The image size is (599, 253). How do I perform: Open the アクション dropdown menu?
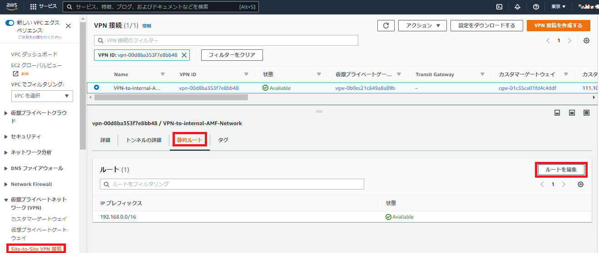click(422, 26)
